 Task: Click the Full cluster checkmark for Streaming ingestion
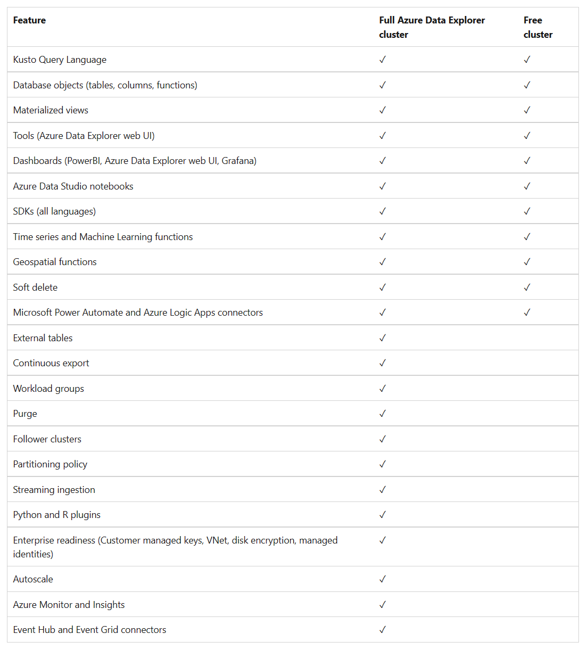click(x=383, y=490)
